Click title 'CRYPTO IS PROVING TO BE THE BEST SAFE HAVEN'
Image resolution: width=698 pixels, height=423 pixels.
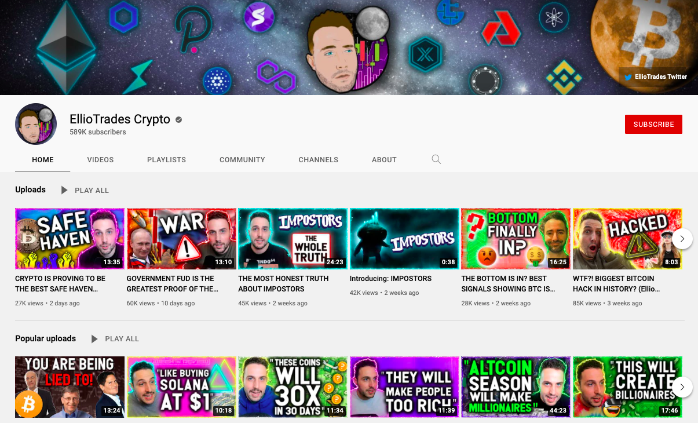[60, 283]
